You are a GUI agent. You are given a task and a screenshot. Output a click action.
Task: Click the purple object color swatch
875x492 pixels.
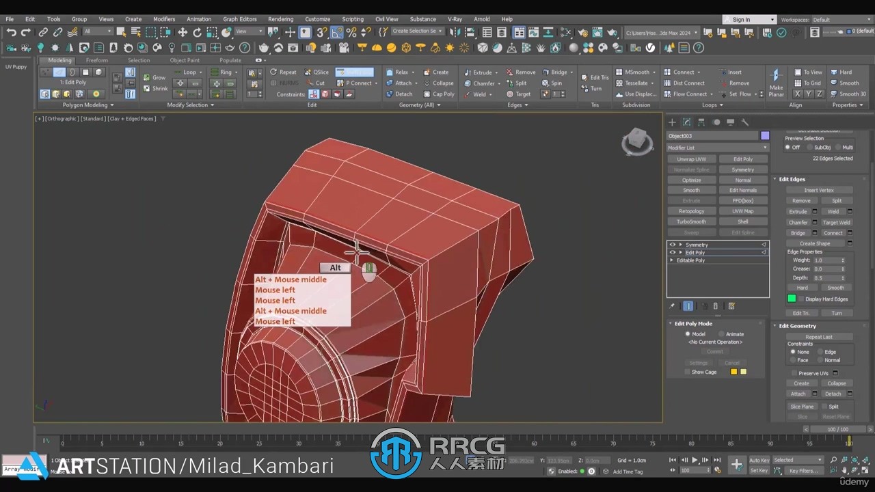[765, 136]
